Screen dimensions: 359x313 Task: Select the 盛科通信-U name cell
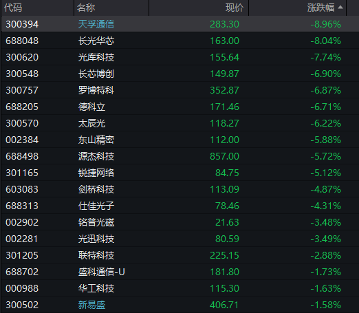pos(102,272)
